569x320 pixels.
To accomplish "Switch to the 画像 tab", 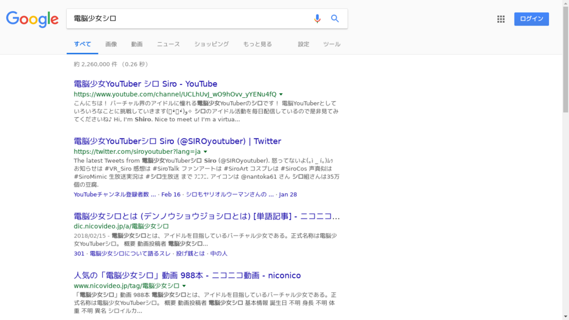I will coord(111,44).
